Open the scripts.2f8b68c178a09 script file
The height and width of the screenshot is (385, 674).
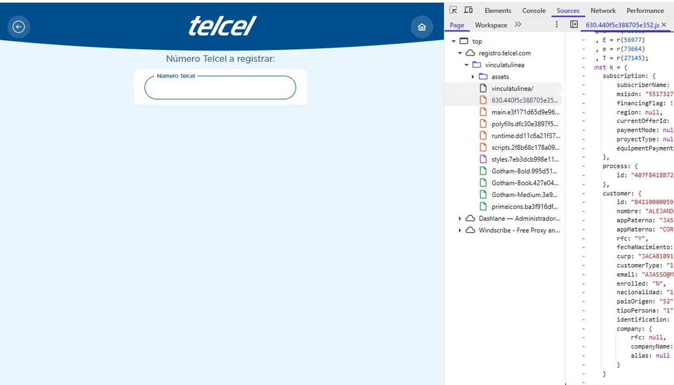[x=525, y=148]
